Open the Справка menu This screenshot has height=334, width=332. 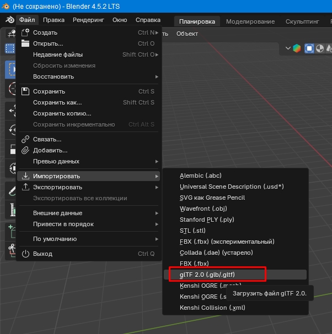coord(148,20)
